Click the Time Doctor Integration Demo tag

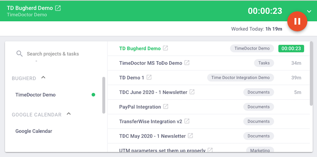pos(240,77)
